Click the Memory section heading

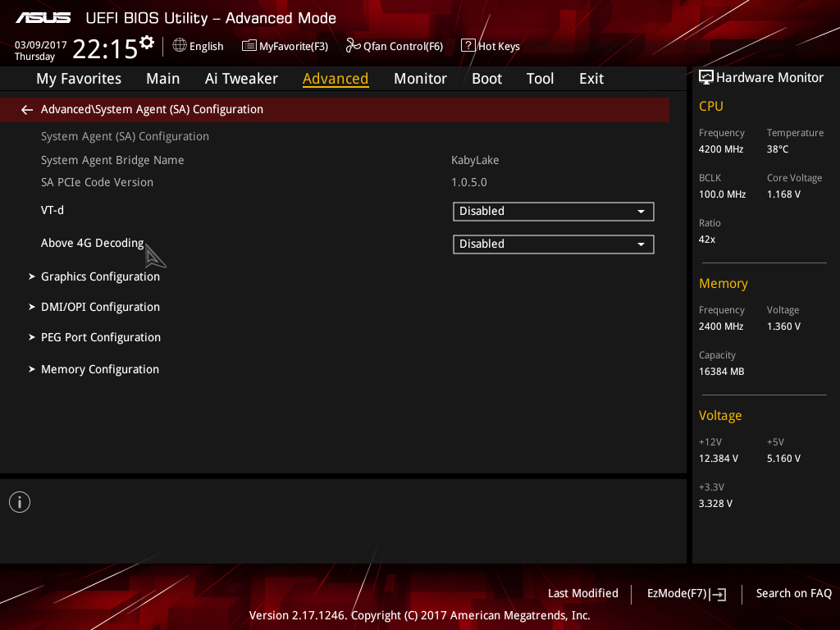[x=724, y=283]
